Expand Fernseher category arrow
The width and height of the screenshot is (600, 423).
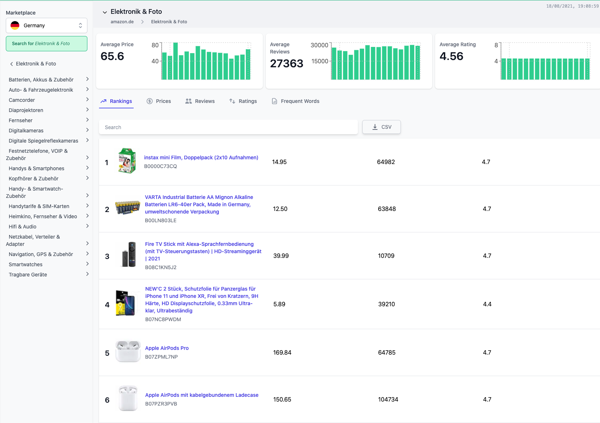[87, 120]
